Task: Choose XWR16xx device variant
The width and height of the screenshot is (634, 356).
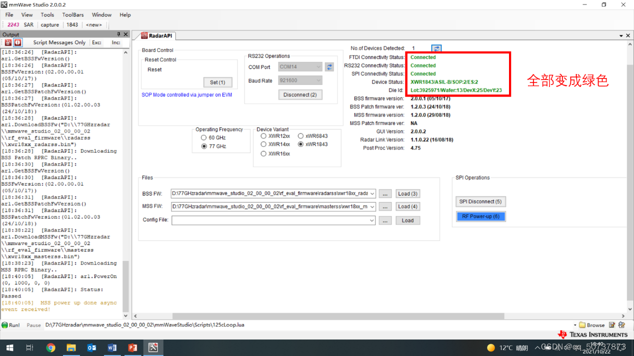Action: tap(263, 153)
